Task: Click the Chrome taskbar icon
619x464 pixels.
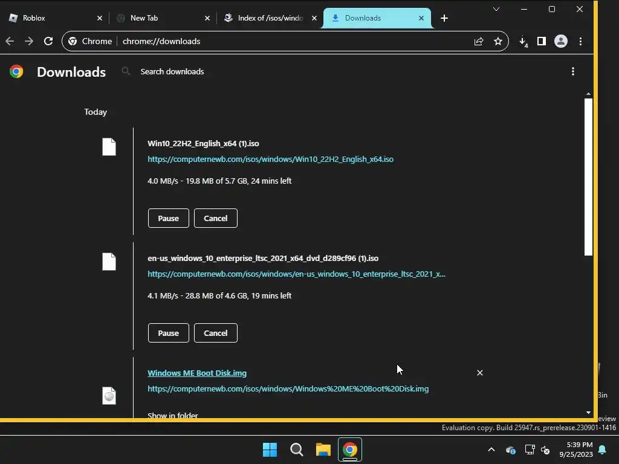Action: pyautogui.click(x=350, y=449)
